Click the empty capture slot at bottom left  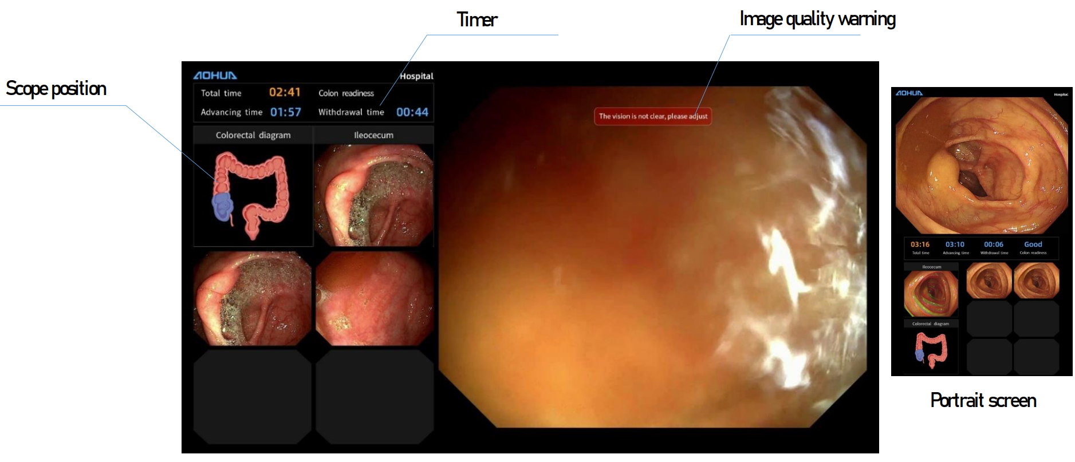click(x=253, y=397)
